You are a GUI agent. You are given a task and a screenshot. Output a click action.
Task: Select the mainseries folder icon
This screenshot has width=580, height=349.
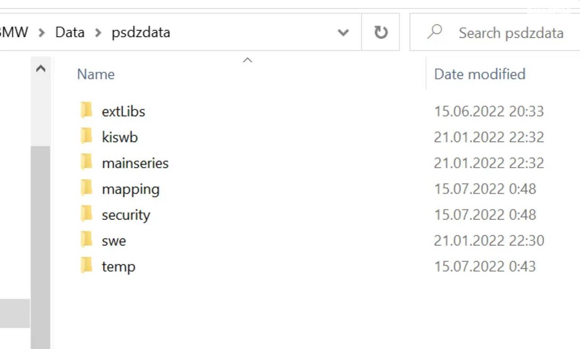[x=86, y=162]
